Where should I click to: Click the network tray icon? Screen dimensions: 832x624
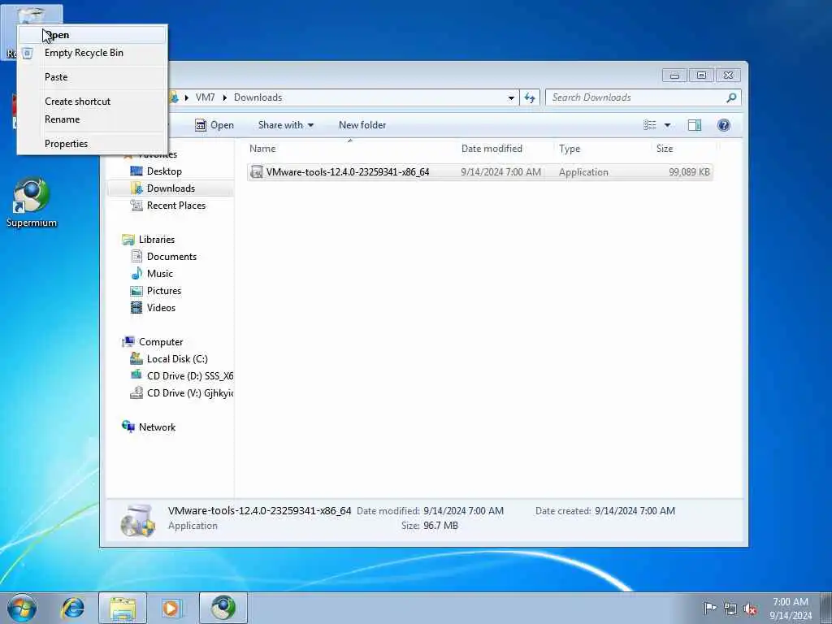[x=730, y=609]
